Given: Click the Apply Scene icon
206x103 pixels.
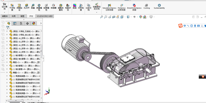Looking at the screenshot, I should click(x=145, y=17).
